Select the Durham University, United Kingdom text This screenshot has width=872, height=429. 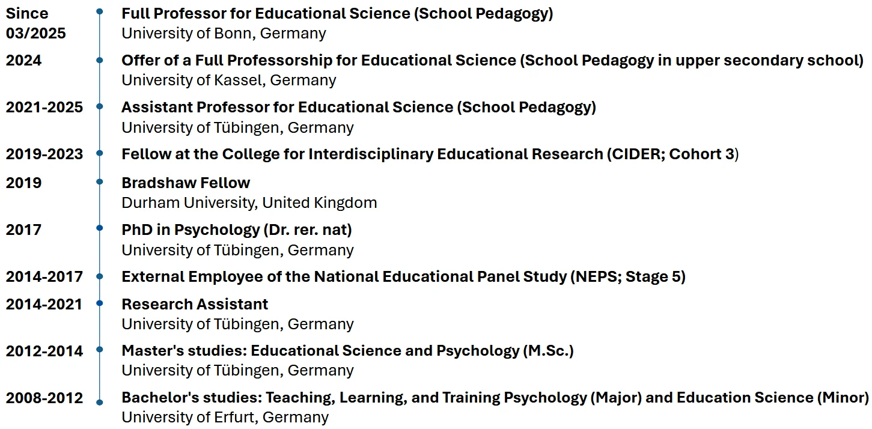pos(249,202)
